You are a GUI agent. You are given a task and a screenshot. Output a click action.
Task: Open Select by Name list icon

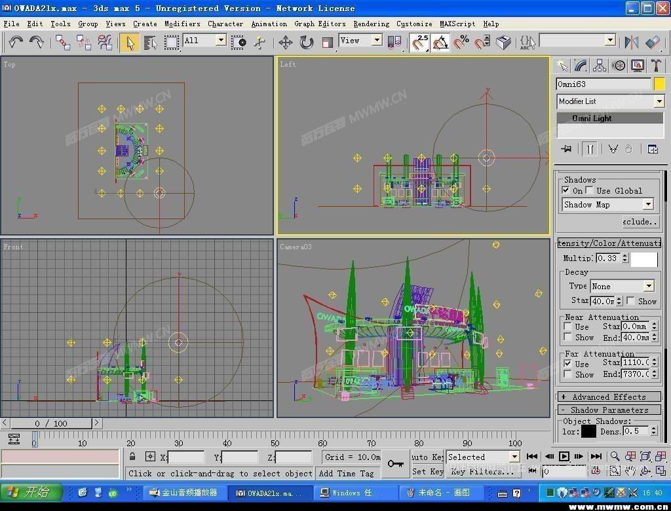pos(150,43)
